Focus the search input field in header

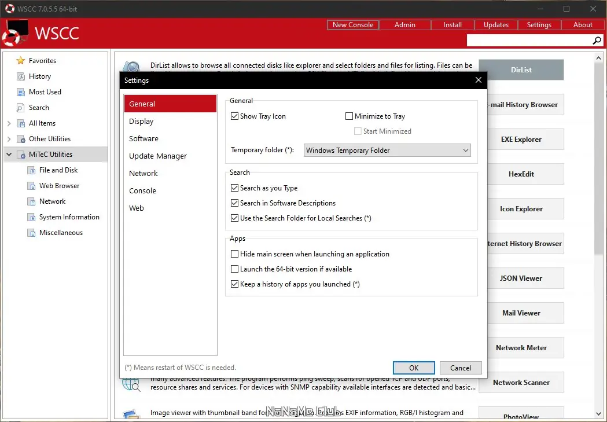pyautogui.click(x=529, y=41)
